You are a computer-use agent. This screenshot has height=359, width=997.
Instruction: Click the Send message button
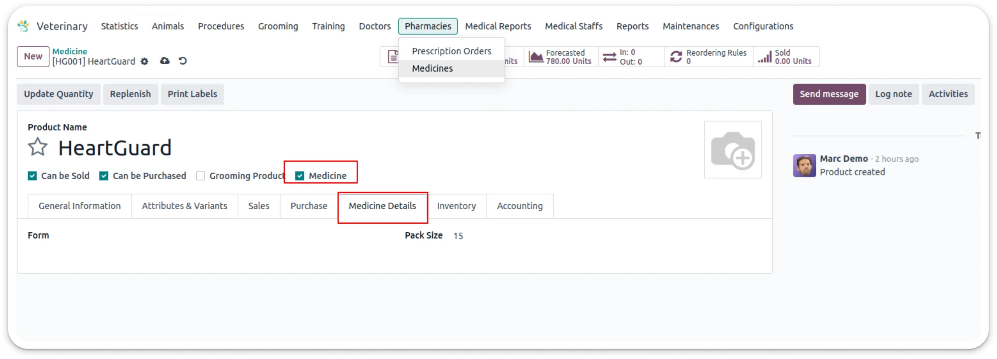coord(829,94)
